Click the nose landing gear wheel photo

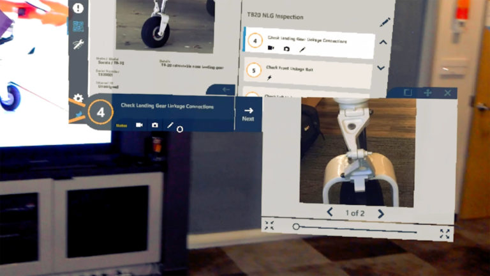click(165, 25)
